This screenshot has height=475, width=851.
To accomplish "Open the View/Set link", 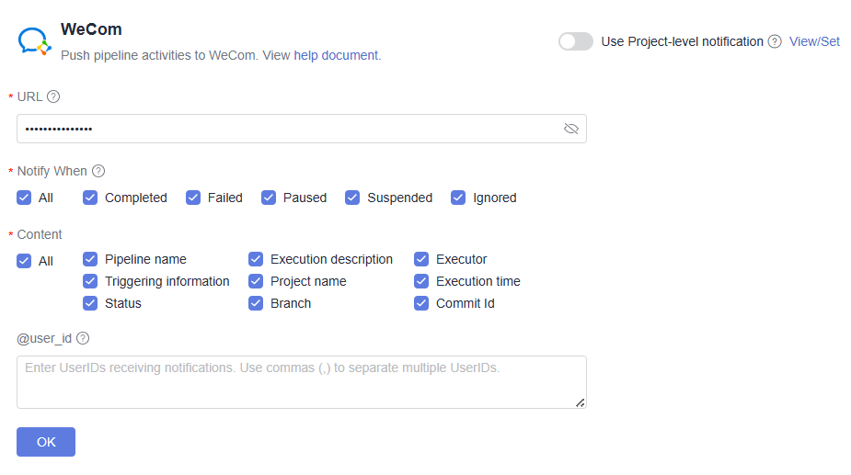I will [814, 41].
